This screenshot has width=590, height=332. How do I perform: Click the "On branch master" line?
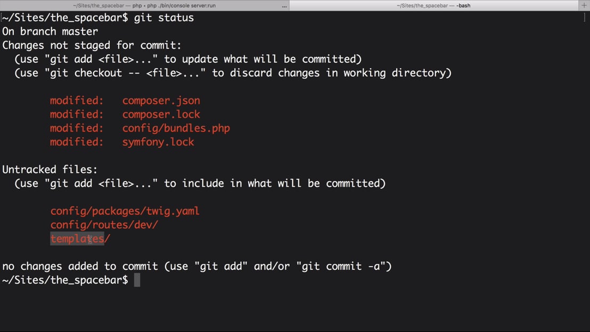click(50, 31)
